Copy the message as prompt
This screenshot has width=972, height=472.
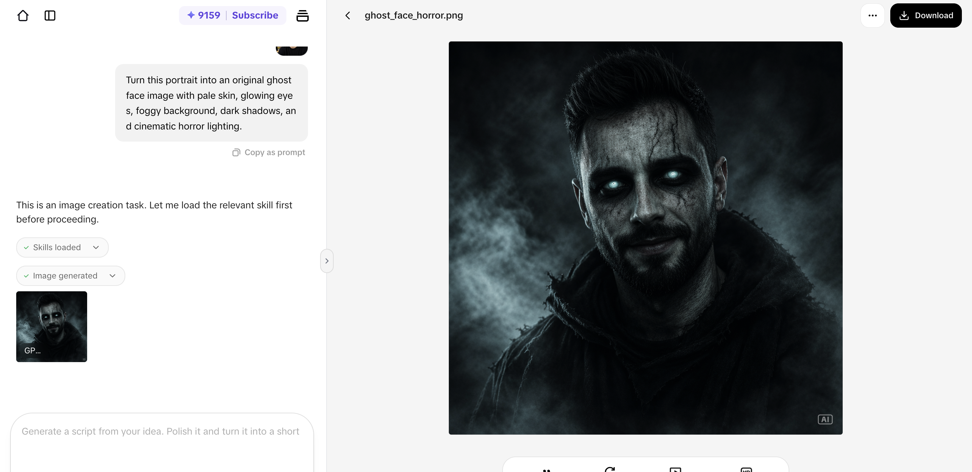(x=268, y=152)
